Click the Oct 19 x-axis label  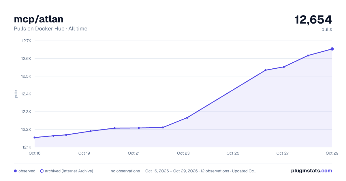point(84,153)
